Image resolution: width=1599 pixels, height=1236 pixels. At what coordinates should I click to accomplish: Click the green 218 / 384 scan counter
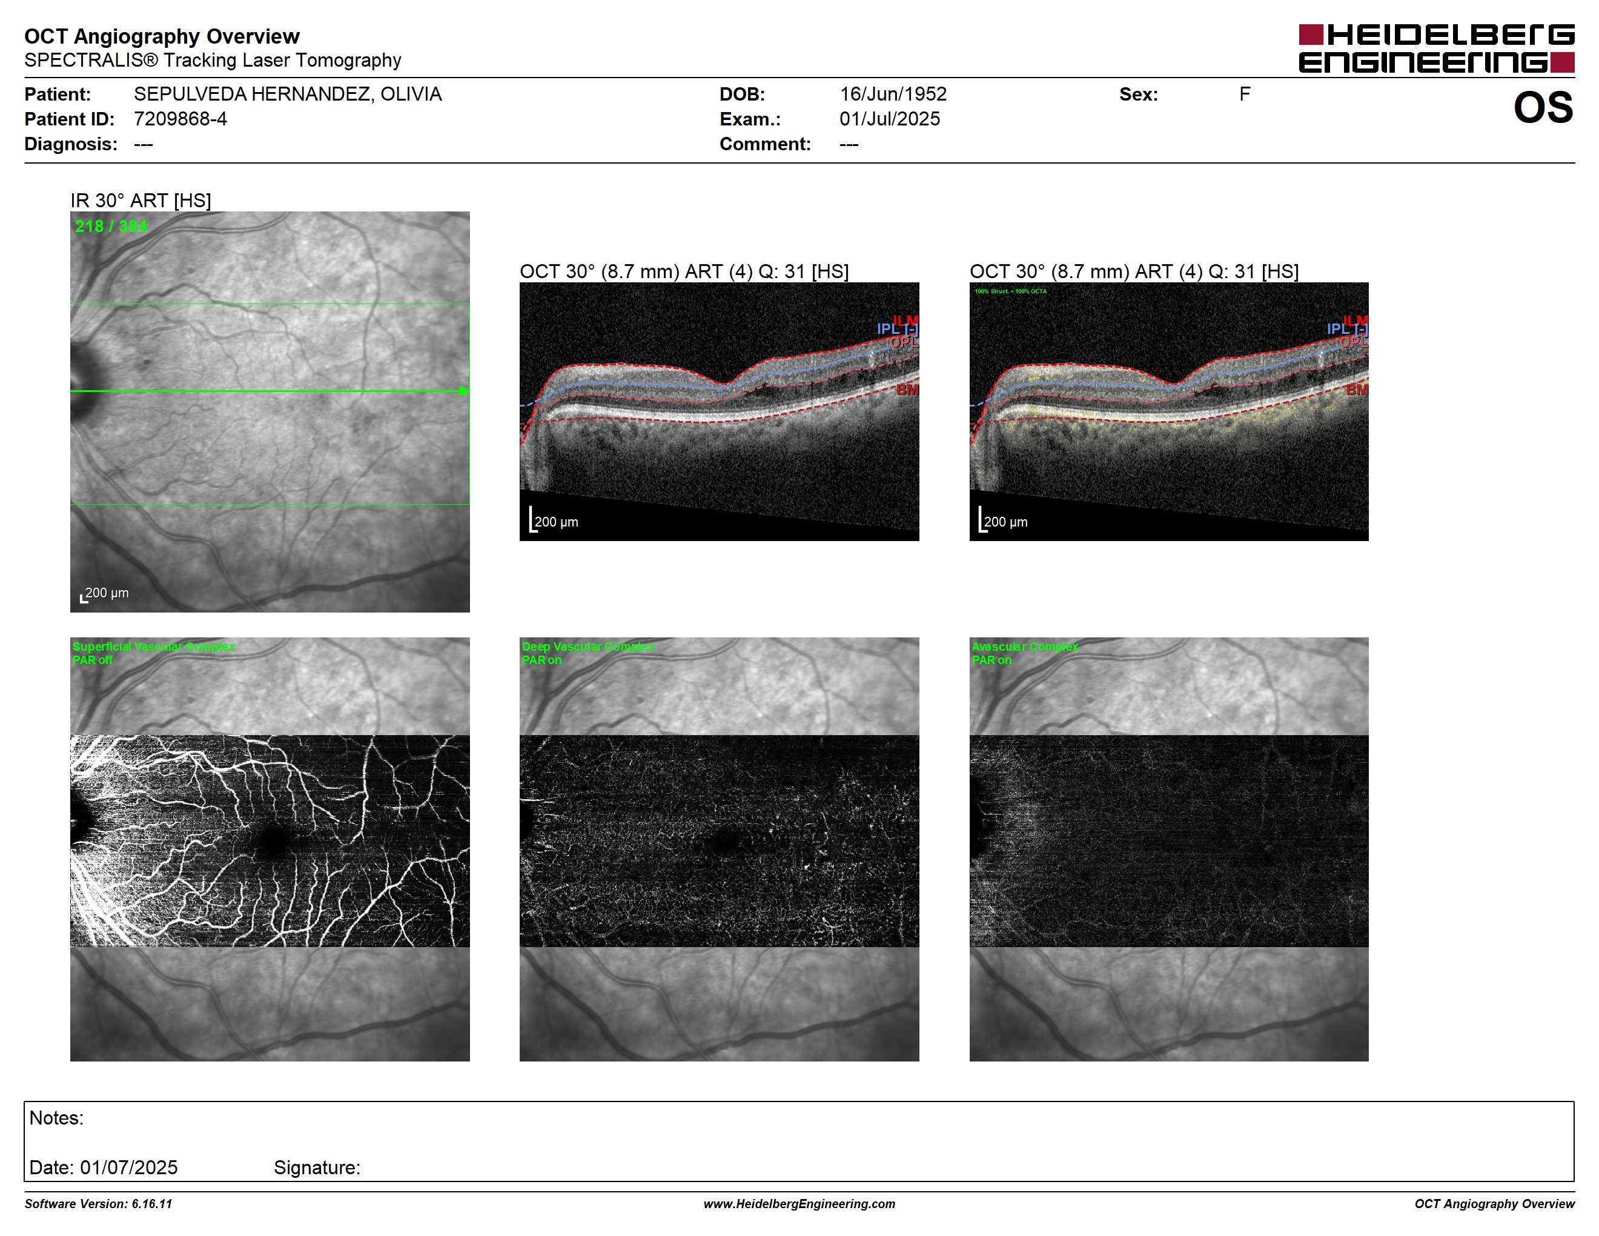click(x=111, y=226)
